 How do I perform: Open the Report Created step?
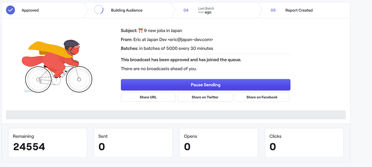(299, 10)
